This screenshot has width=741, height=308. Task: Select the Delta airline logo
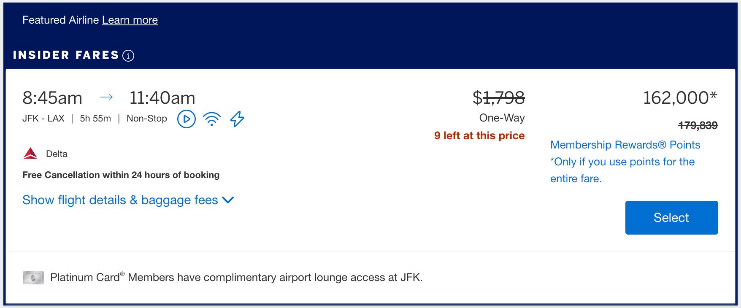tap(30, 153)
